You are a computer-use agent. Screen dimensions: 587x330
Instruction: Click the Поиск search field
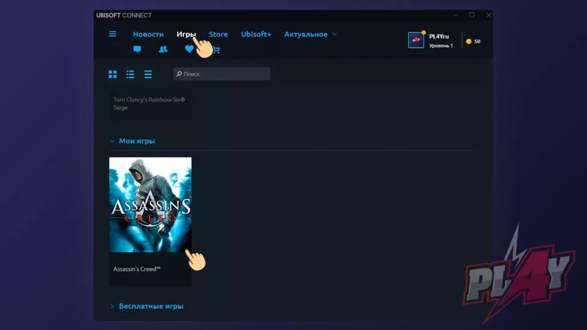pyautogui.click(x=222, y=74)
